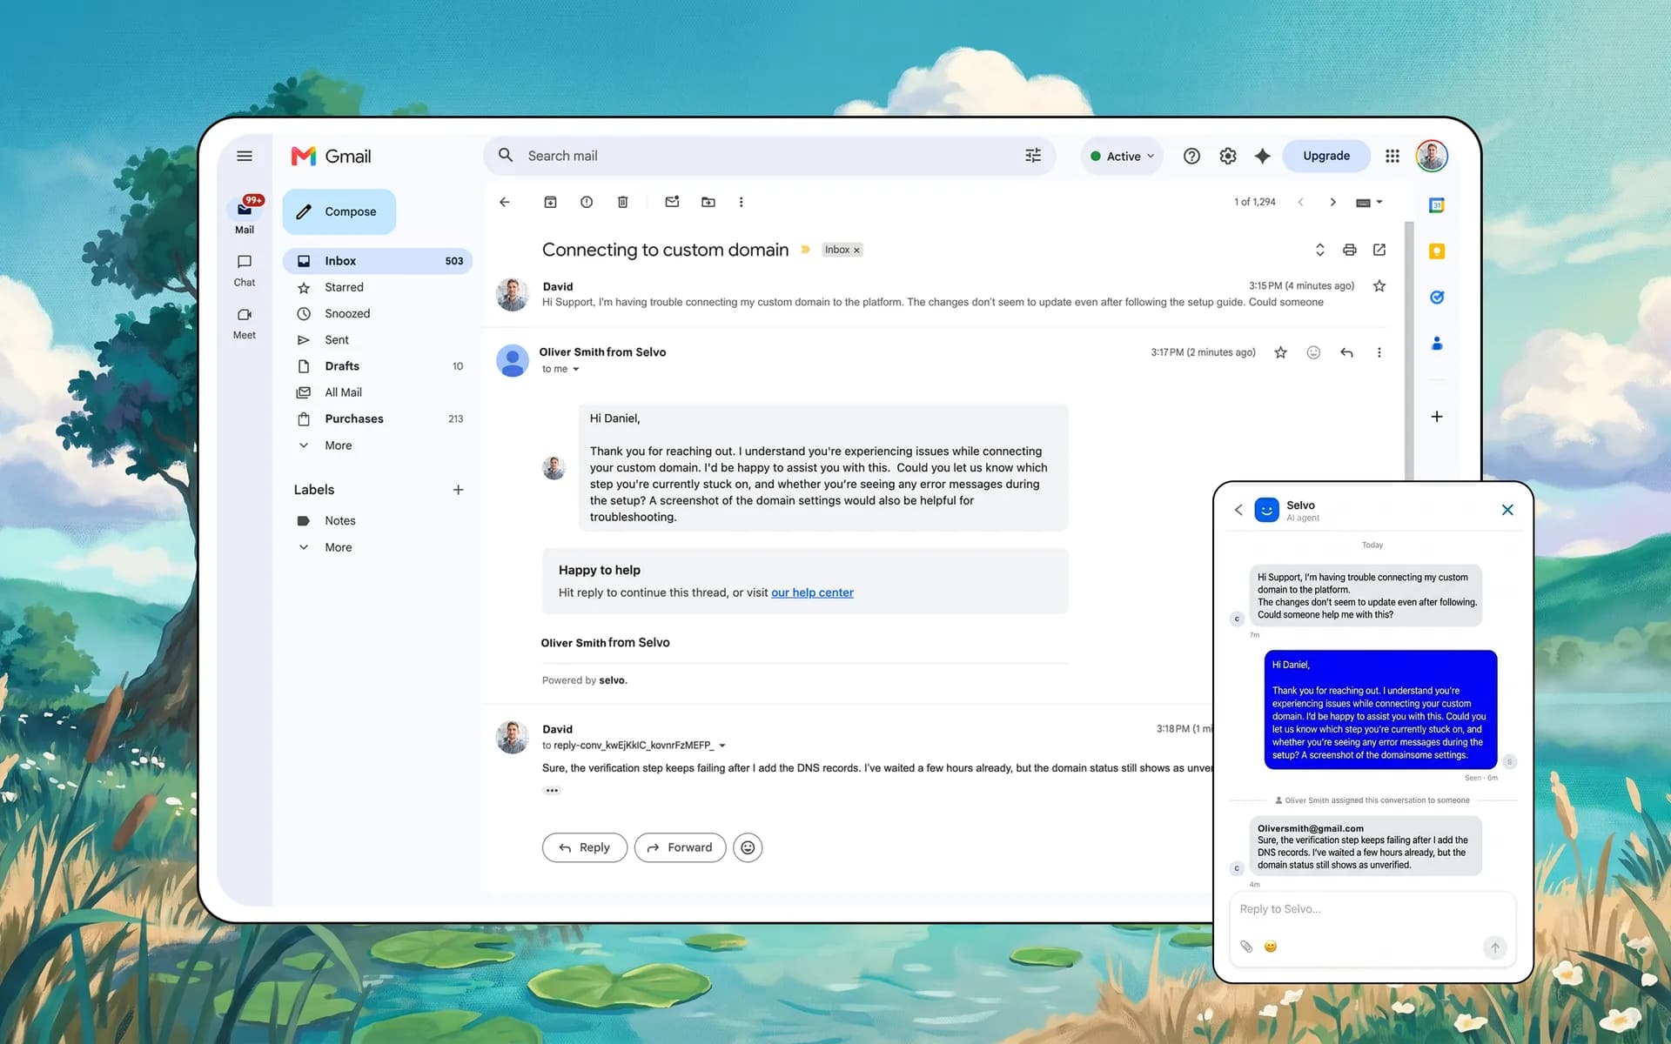
Task: Click the Upgrade button
Action: 1326,156
